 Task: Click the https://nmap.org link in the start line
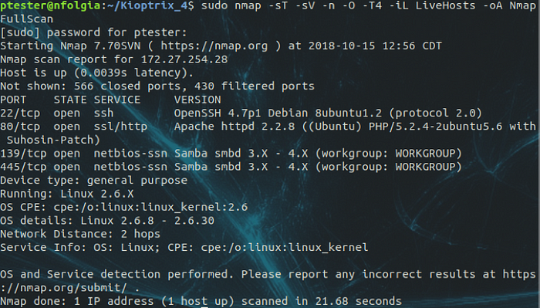click(214, 46)
